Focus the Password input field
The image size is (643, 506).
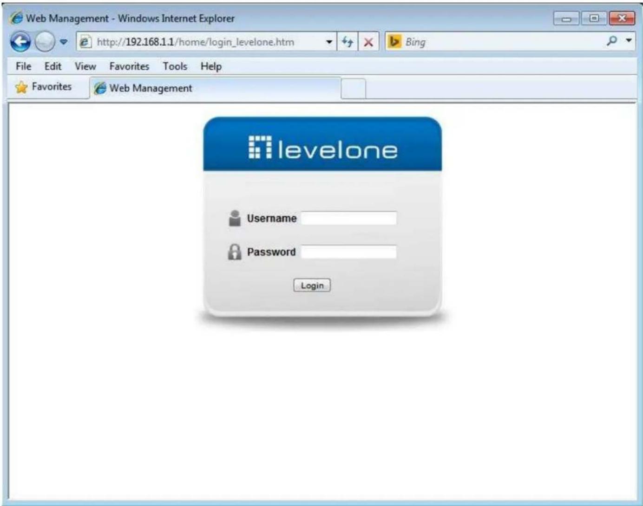coord(349,252)
